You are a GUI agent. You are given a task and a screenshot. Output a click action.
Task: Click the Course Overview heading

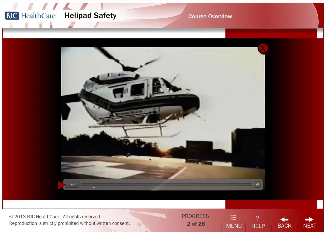click(x=210, y=17)
